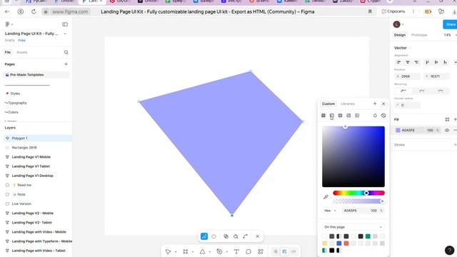Reload the browser page

34,11
